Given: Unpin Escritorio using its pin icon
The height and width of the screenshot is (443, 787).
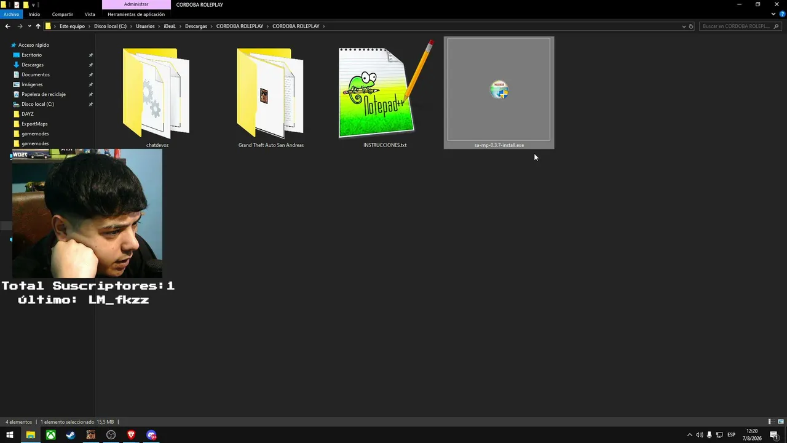Looking at the screenshot, I should click(x=91, y=55).
